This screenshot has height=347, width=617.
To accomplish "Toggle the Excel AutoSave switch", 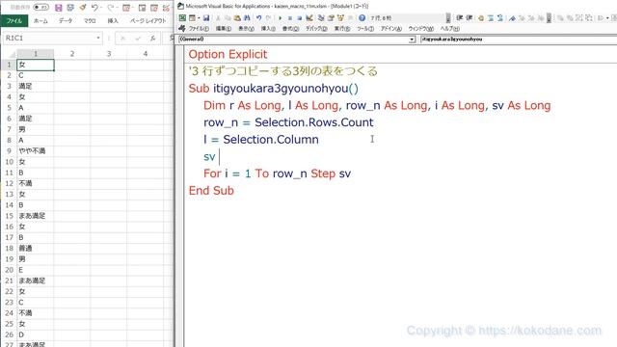I will pos(40,8).
